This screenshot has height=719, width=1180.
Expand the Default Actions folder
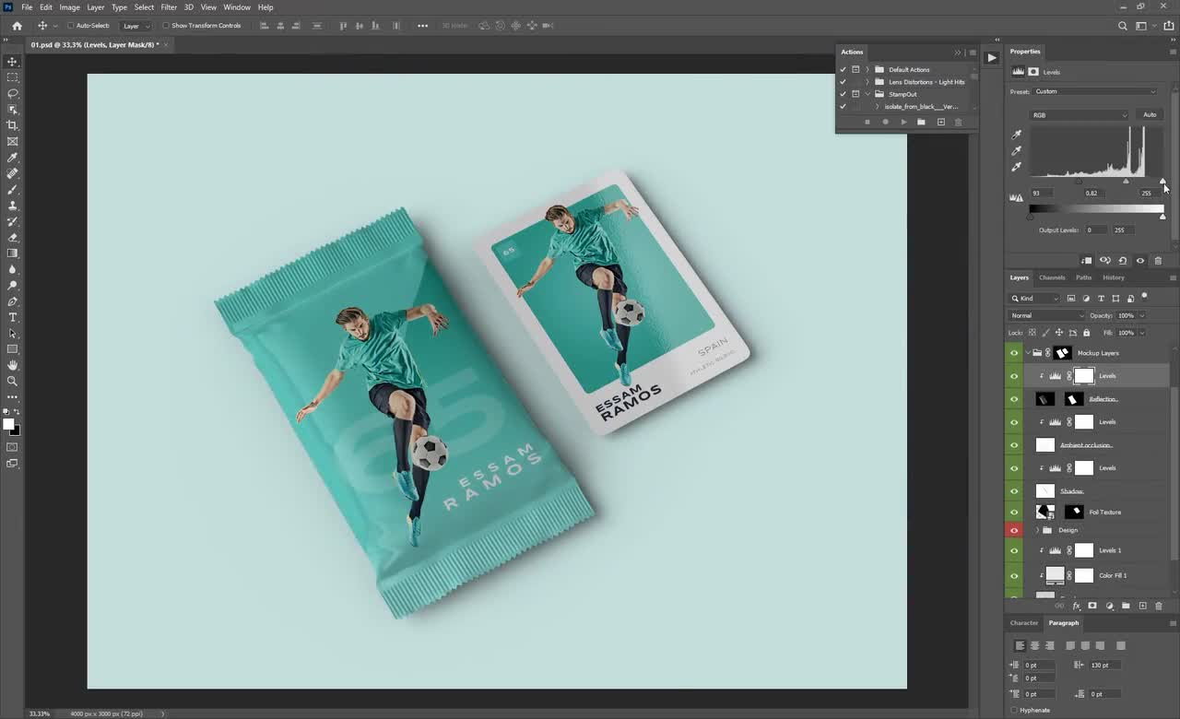click(867, 70)
